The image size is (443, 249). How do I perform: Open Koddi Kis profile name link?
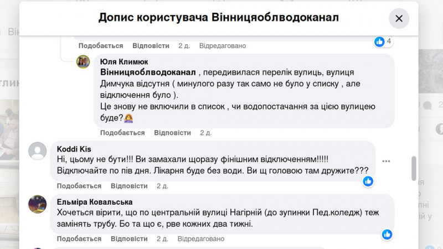tap(74, 149)
